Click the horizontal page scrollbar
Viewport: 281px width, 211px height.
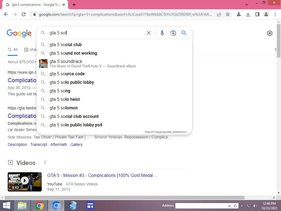click(125, 198)
